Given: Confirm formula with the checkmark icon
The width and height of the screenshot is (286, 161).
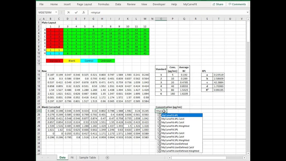Looking at the screenshot, I should coord(76,12).
